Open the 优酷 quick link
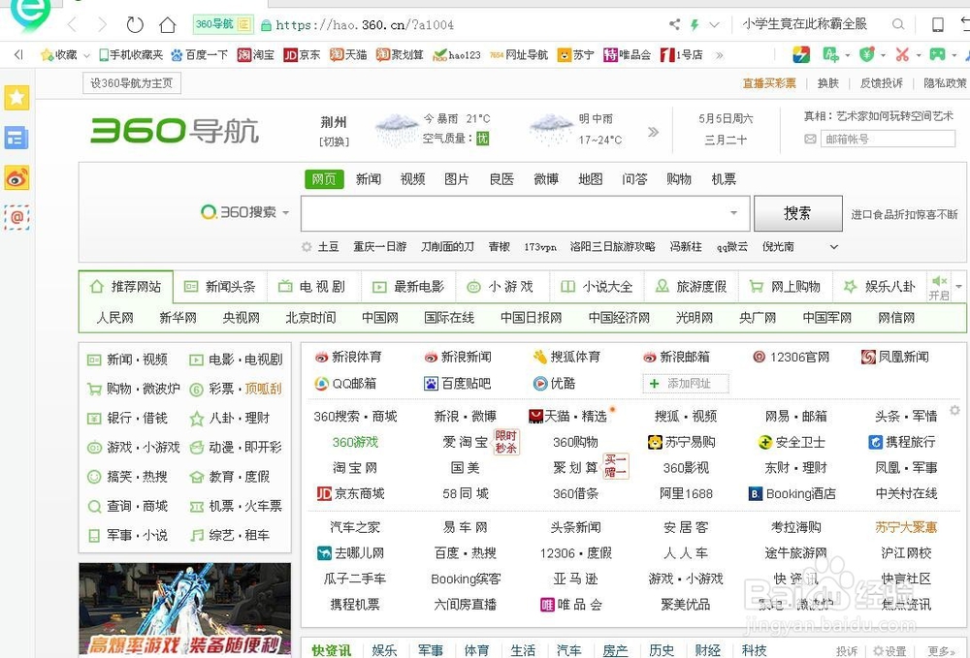970x658 pixels. point(555,384)
